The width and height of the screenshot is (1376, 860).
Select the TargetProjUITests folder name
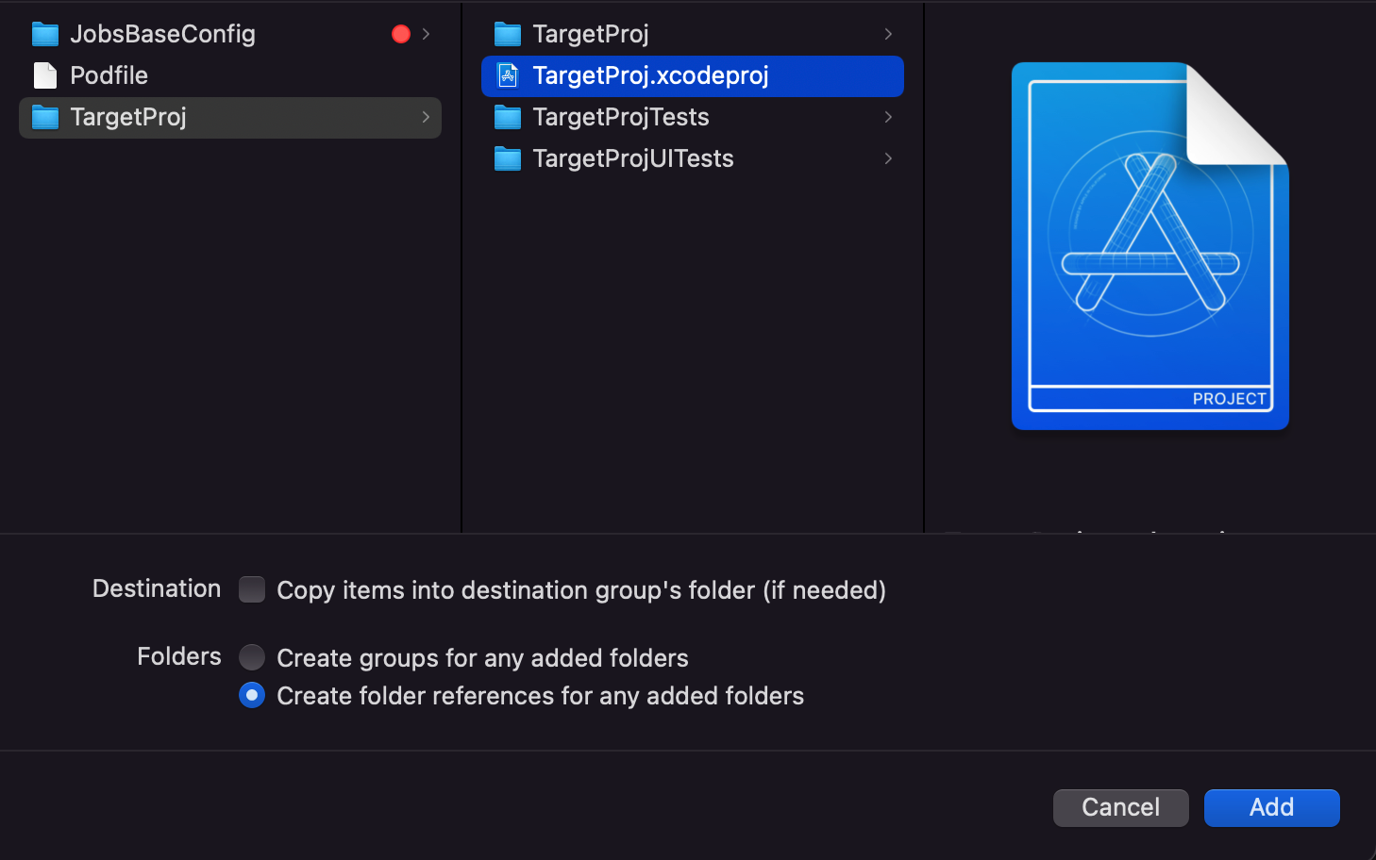[632, 159]
